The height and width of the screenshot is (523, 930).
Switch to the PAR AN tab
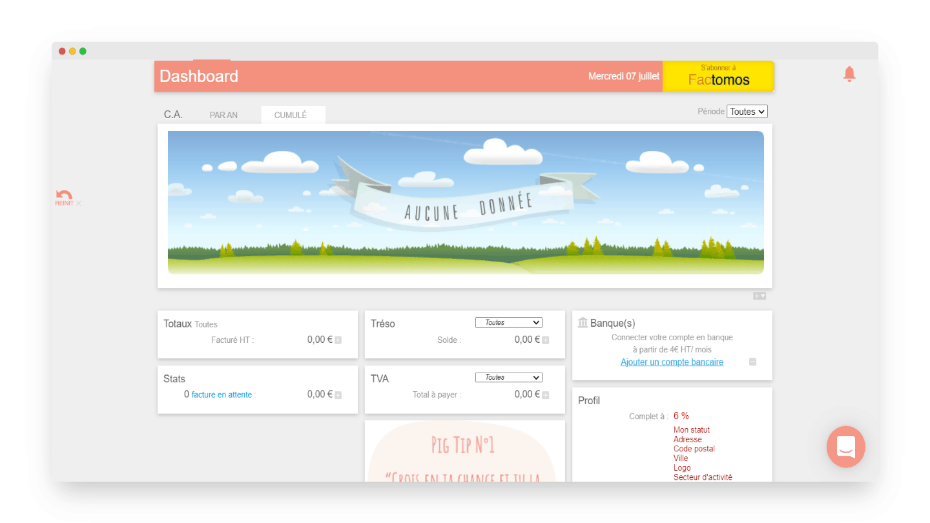223,115
